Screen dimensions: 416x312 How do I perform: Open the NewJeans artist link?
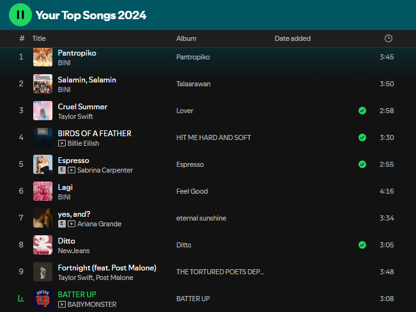[73, 251]
